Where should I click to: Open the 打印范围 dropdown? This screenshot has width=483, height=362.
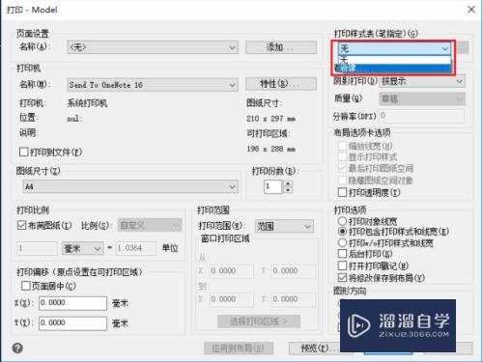[284, 227]
